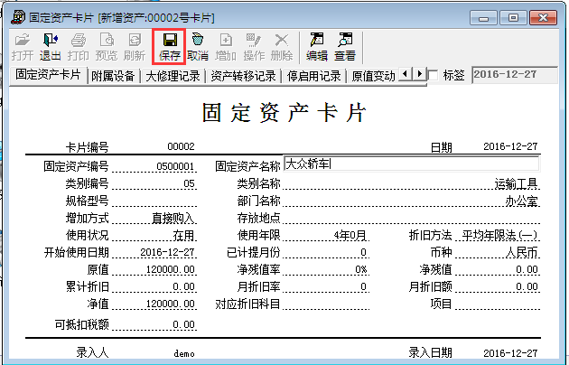Image resolution: width=569 pixels, height=365 pixels.
Task: Open the 查看 (View) toolbar tool
Action: (345, 46)
